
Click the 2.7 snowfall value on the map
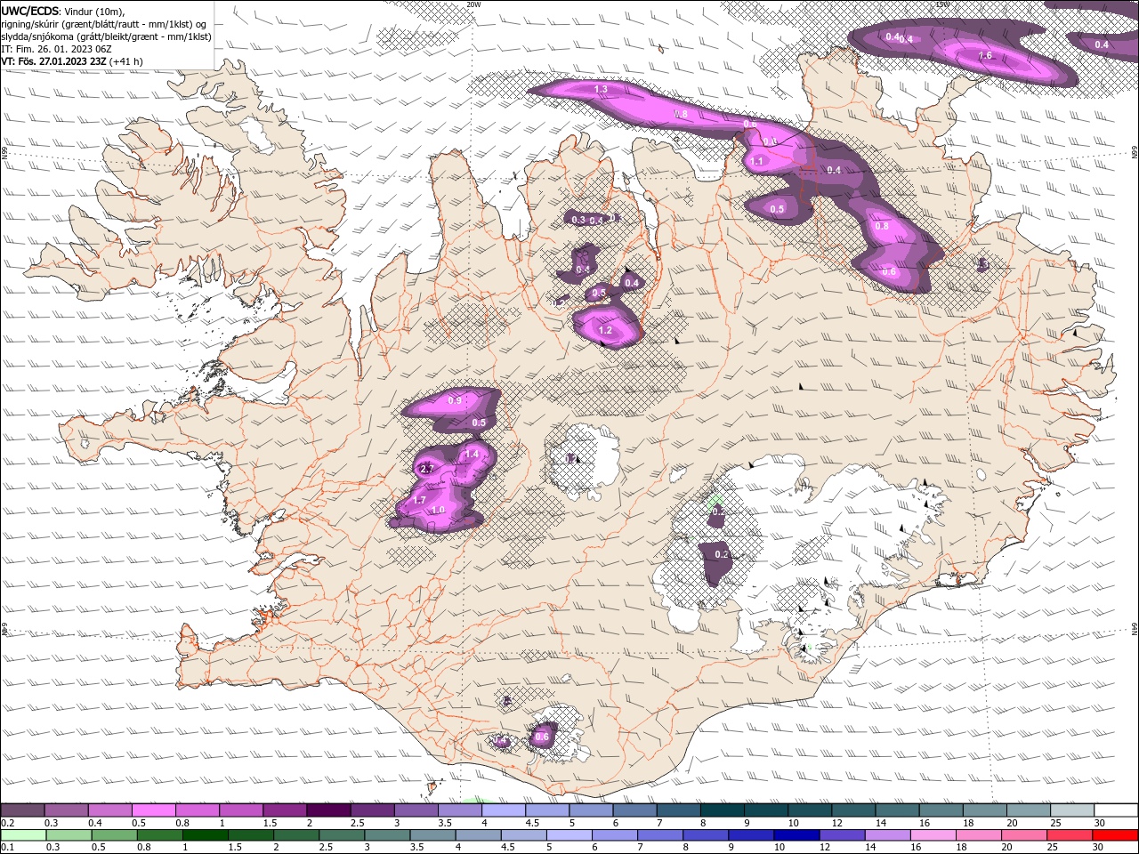[426, 469]
